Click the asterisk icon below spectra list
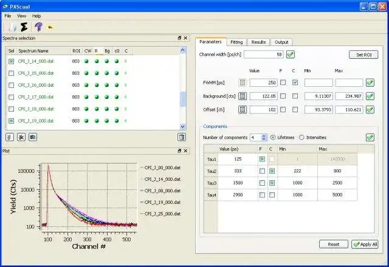 21,137
